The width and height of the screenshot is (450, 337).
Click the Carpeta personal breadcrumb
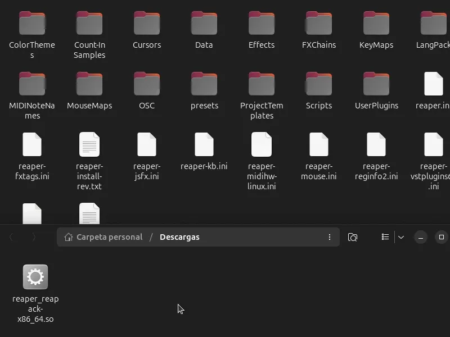pos(109,237)
